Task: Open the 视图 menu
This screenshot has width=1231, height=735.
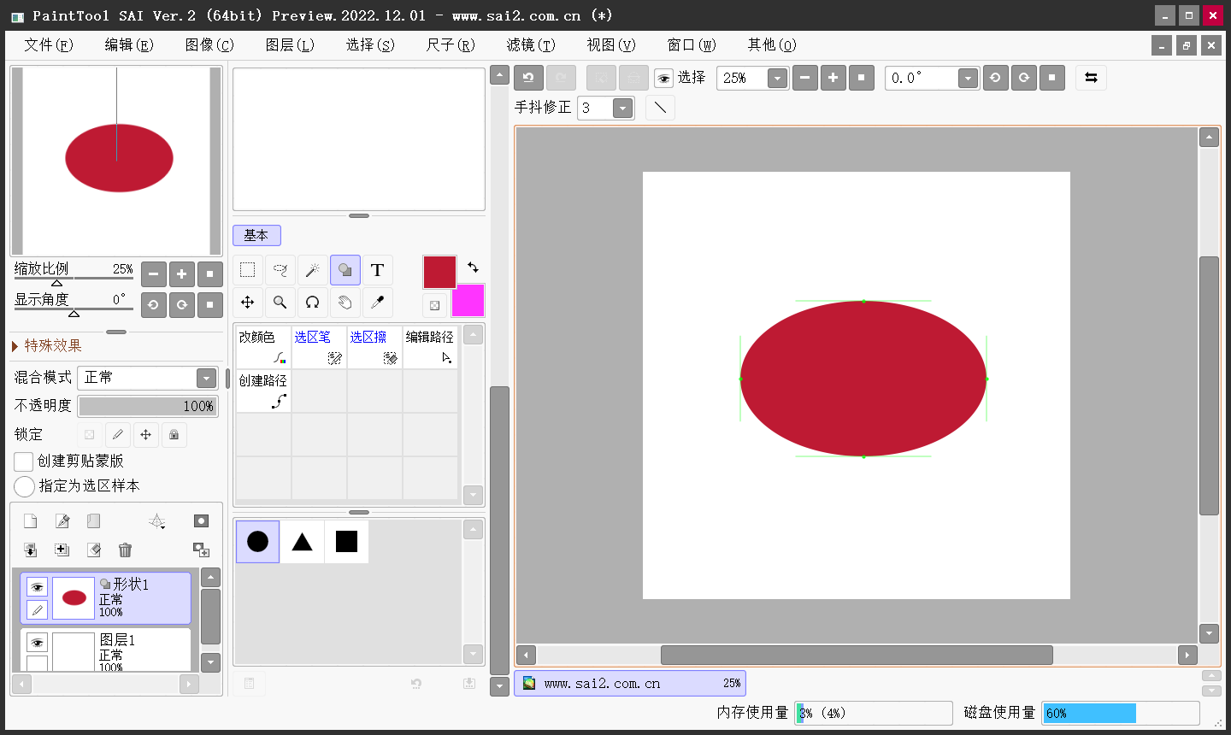Action: coord(611,44)
